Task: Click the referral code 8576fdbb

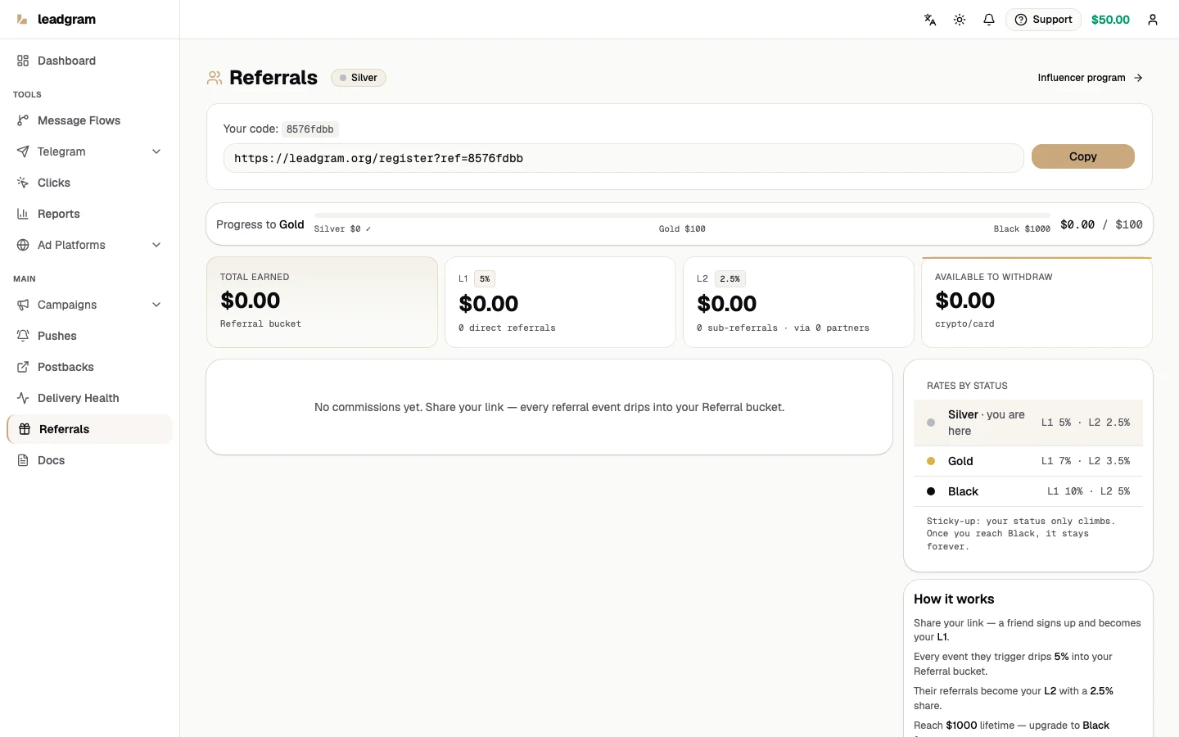Action: pyautogui.click(x=310, y=129)
